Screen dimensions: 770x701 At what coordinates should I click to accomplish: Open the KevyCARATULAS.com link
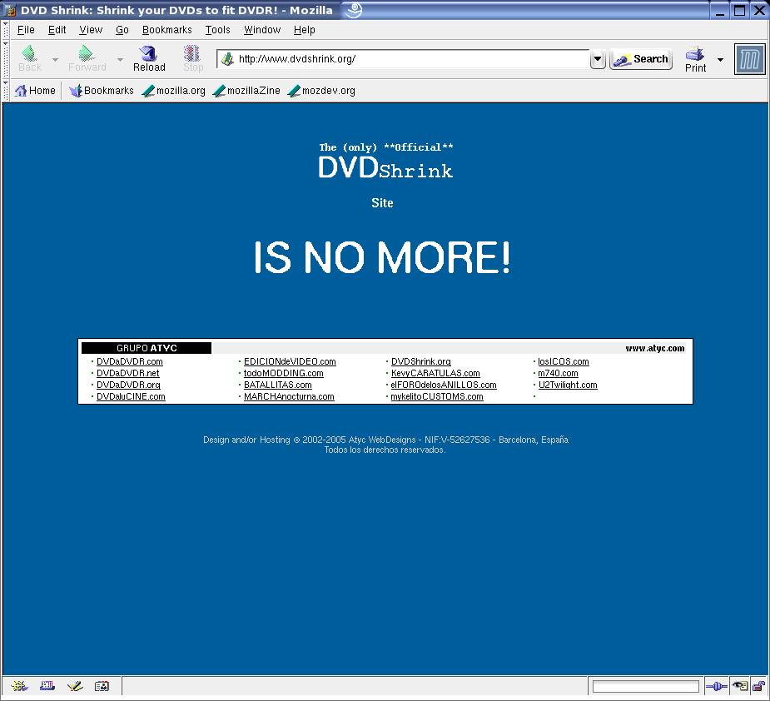(x=435, y=373)
